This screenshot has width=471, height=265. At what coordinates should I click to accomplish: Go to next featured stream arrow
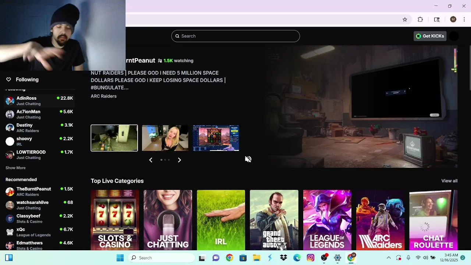[x=179, y=160]
